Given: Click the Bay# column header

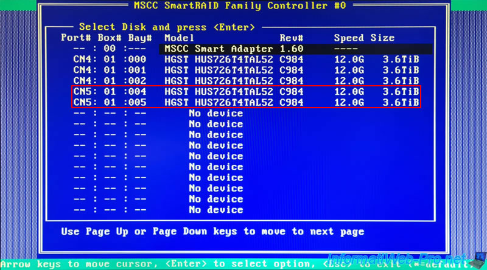Looking at the screenshot, I should pos(138,38).
